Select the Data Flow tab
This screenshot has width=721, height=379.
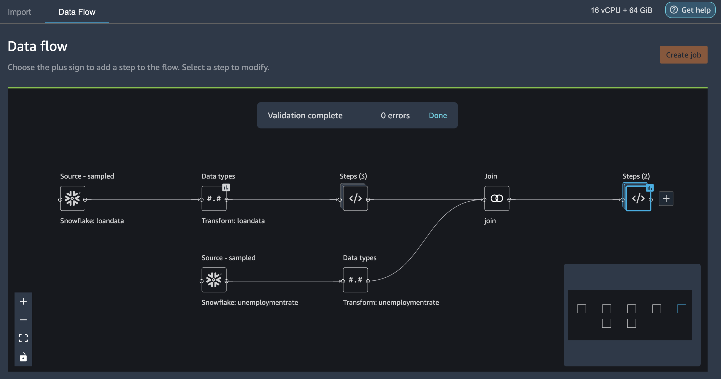tap(77, 12)
